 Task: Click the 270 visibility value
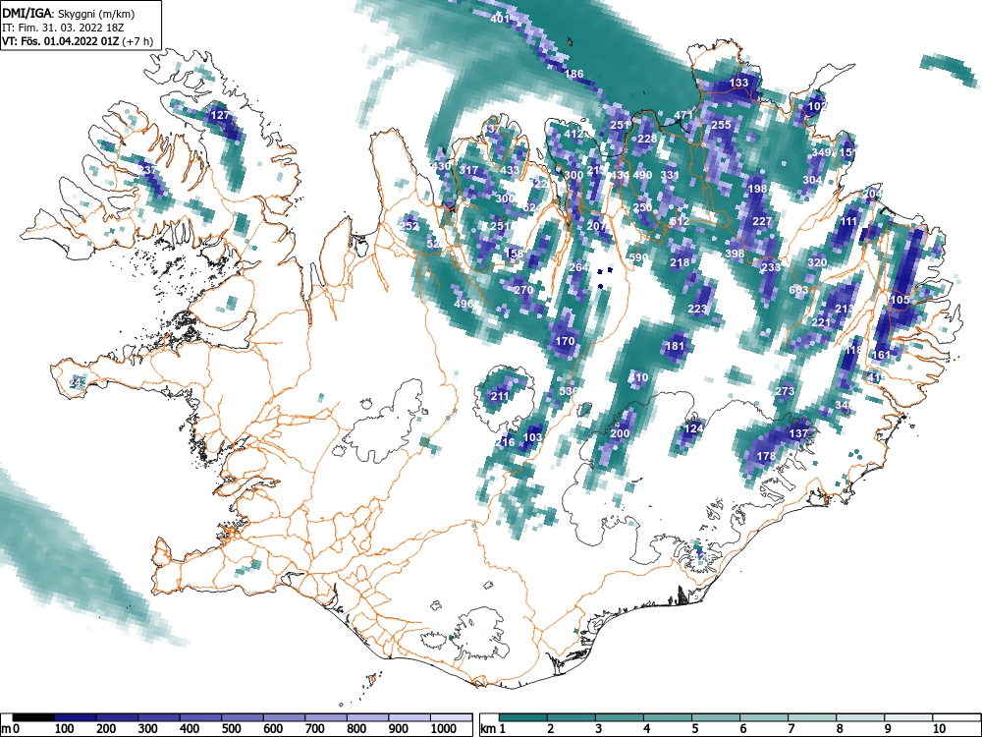(523, 291)
